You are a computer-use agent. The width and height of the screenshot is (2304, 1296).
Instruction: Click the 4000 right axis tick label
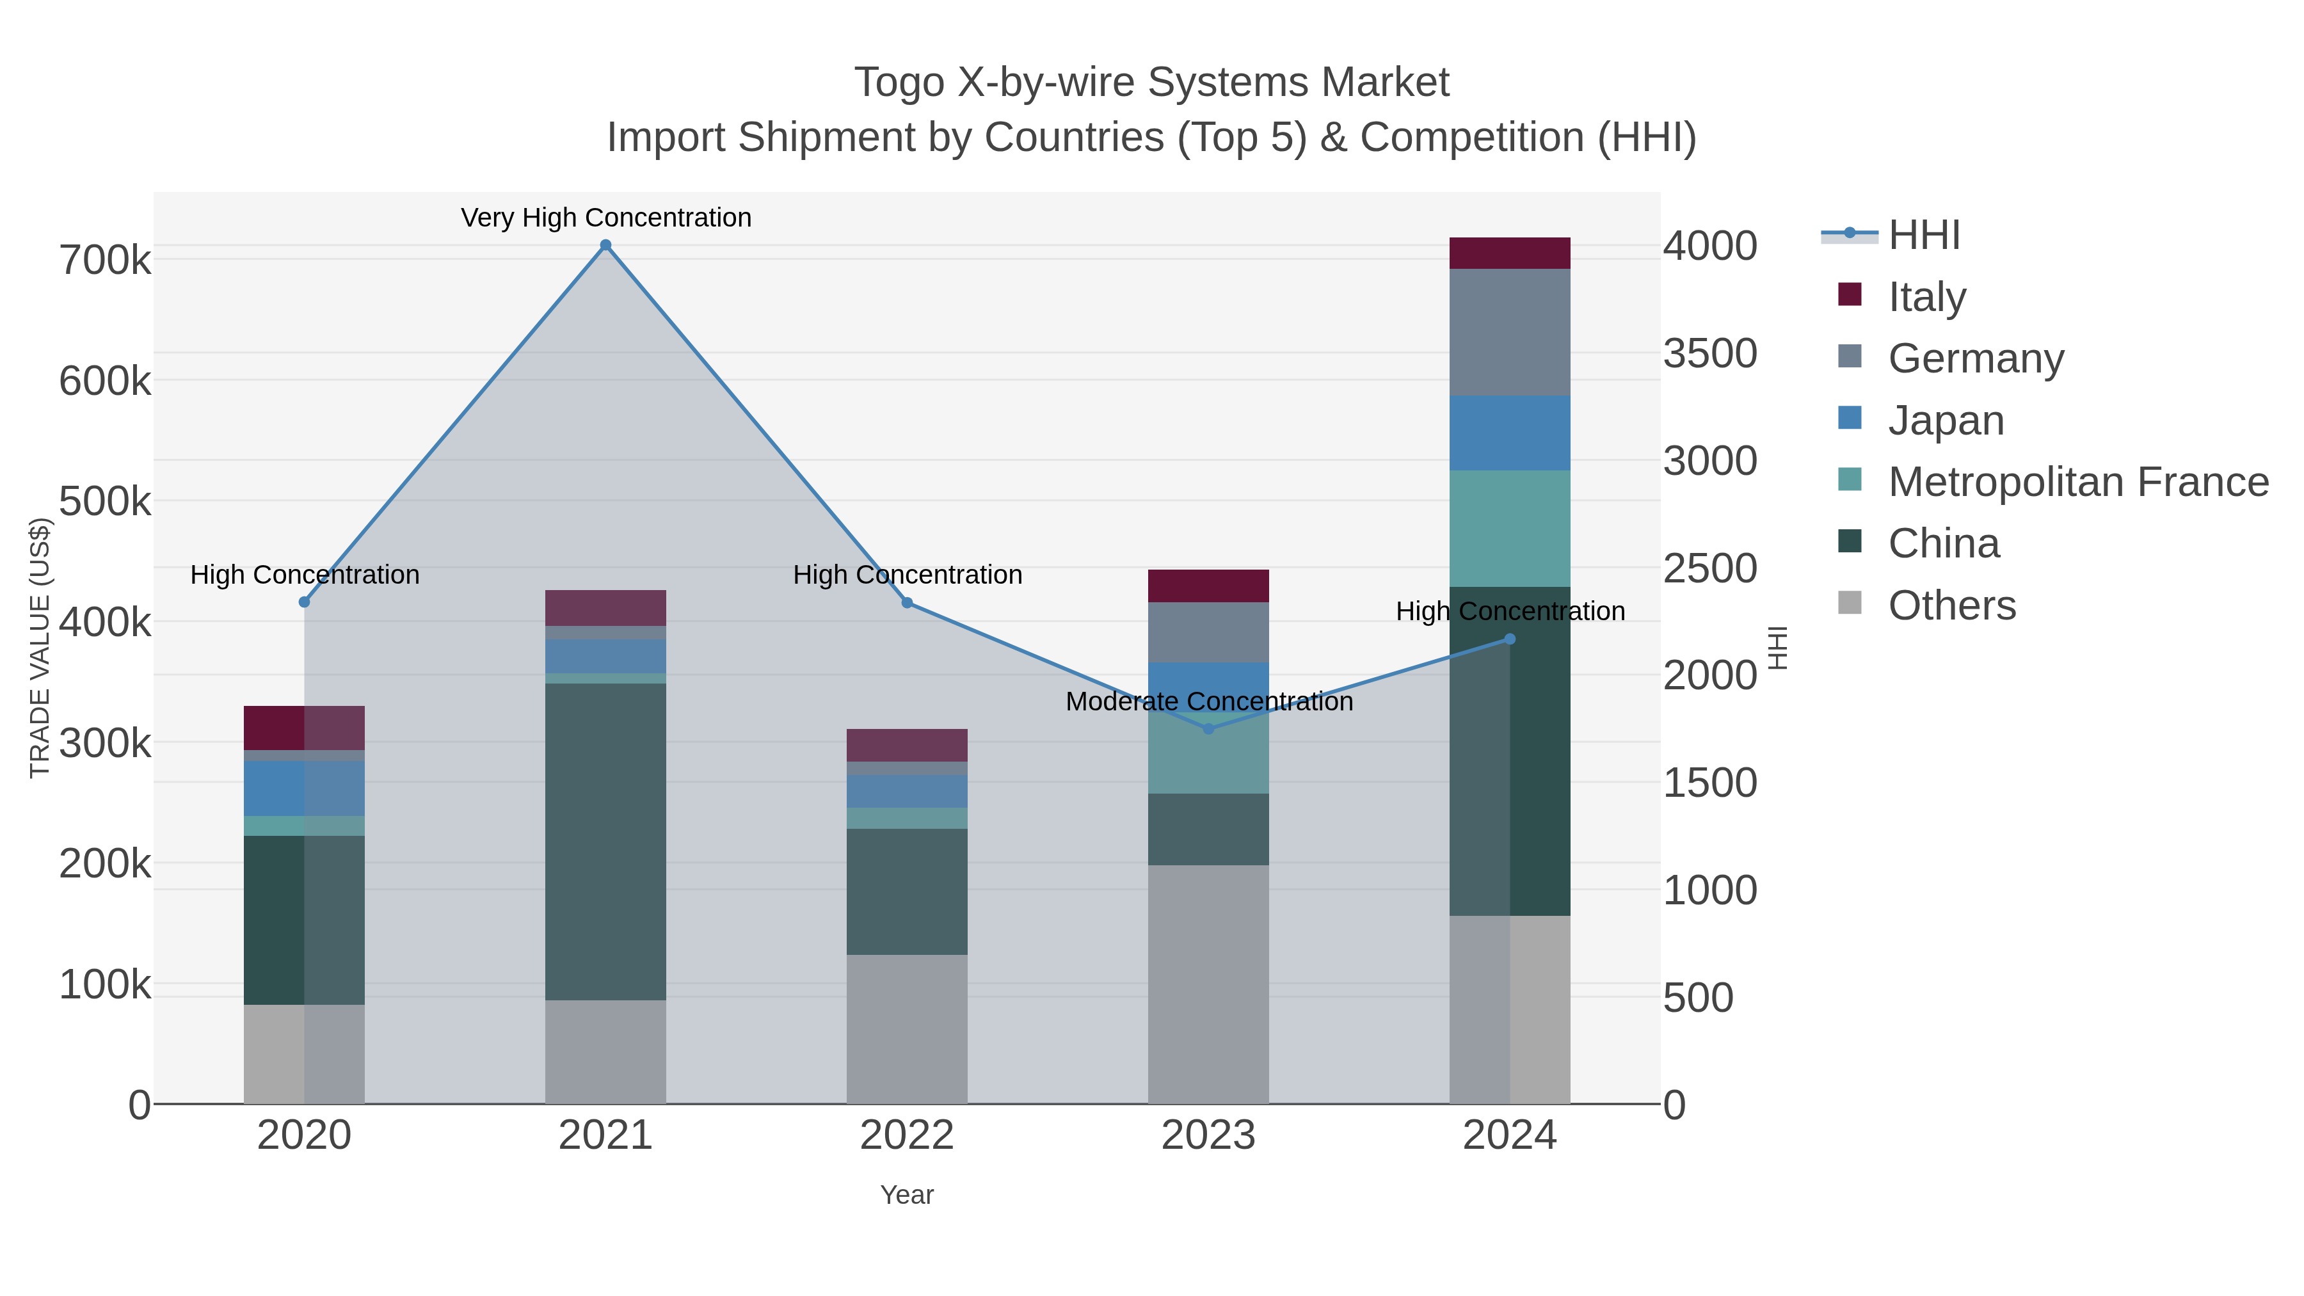1711,246
